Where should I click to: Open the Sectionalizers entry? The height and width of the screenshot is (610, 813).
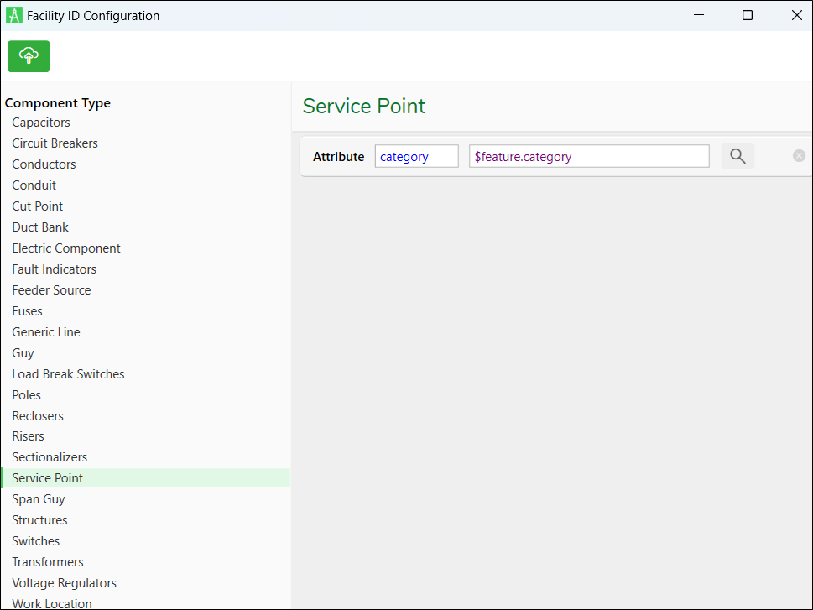click(50, 457)
